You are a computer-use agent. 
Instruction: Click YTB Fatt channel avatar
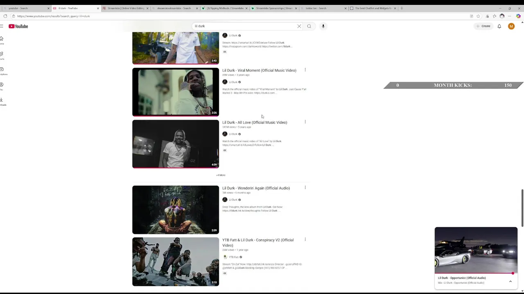click(225, 257)
